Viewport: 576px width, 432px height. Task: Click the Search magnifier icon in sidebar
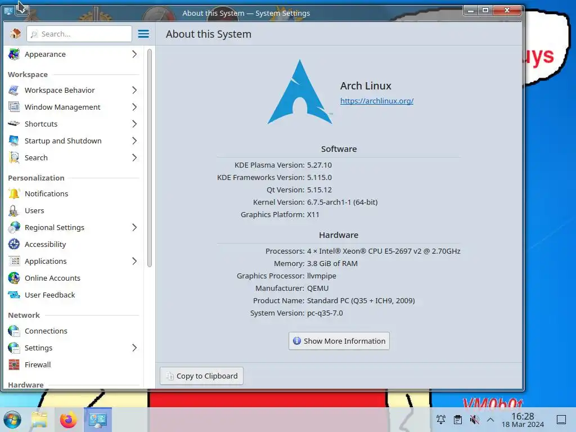pos(14,157)
